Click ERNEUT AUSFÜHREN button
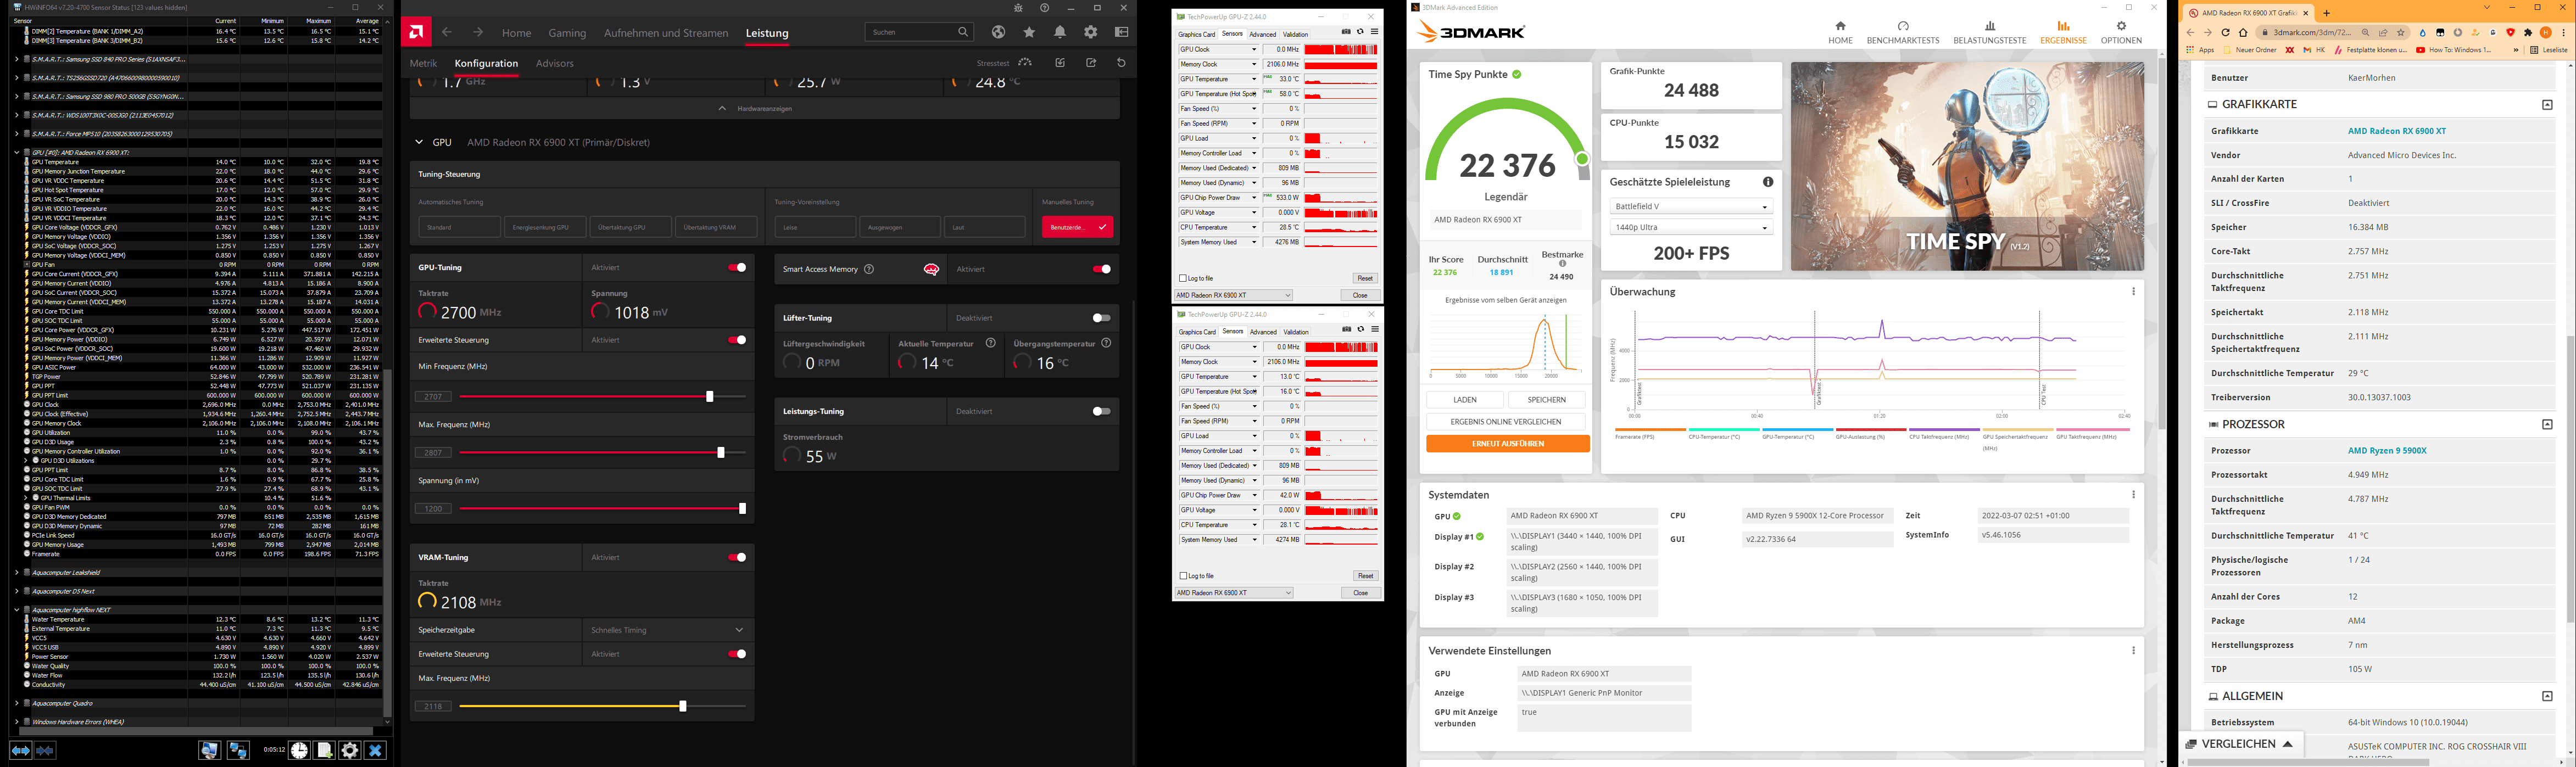Image resolution: width=2576 pixels, height=767 pixels. coord(1508,444)
